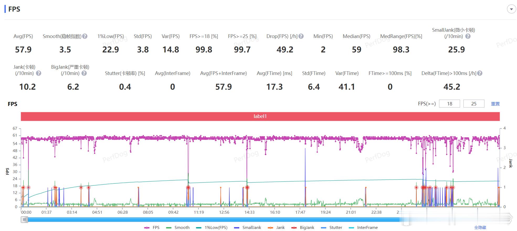Grab the timeline zoom slider left handle
Viewport: 517px width, 231px height.
coord(24,219)
